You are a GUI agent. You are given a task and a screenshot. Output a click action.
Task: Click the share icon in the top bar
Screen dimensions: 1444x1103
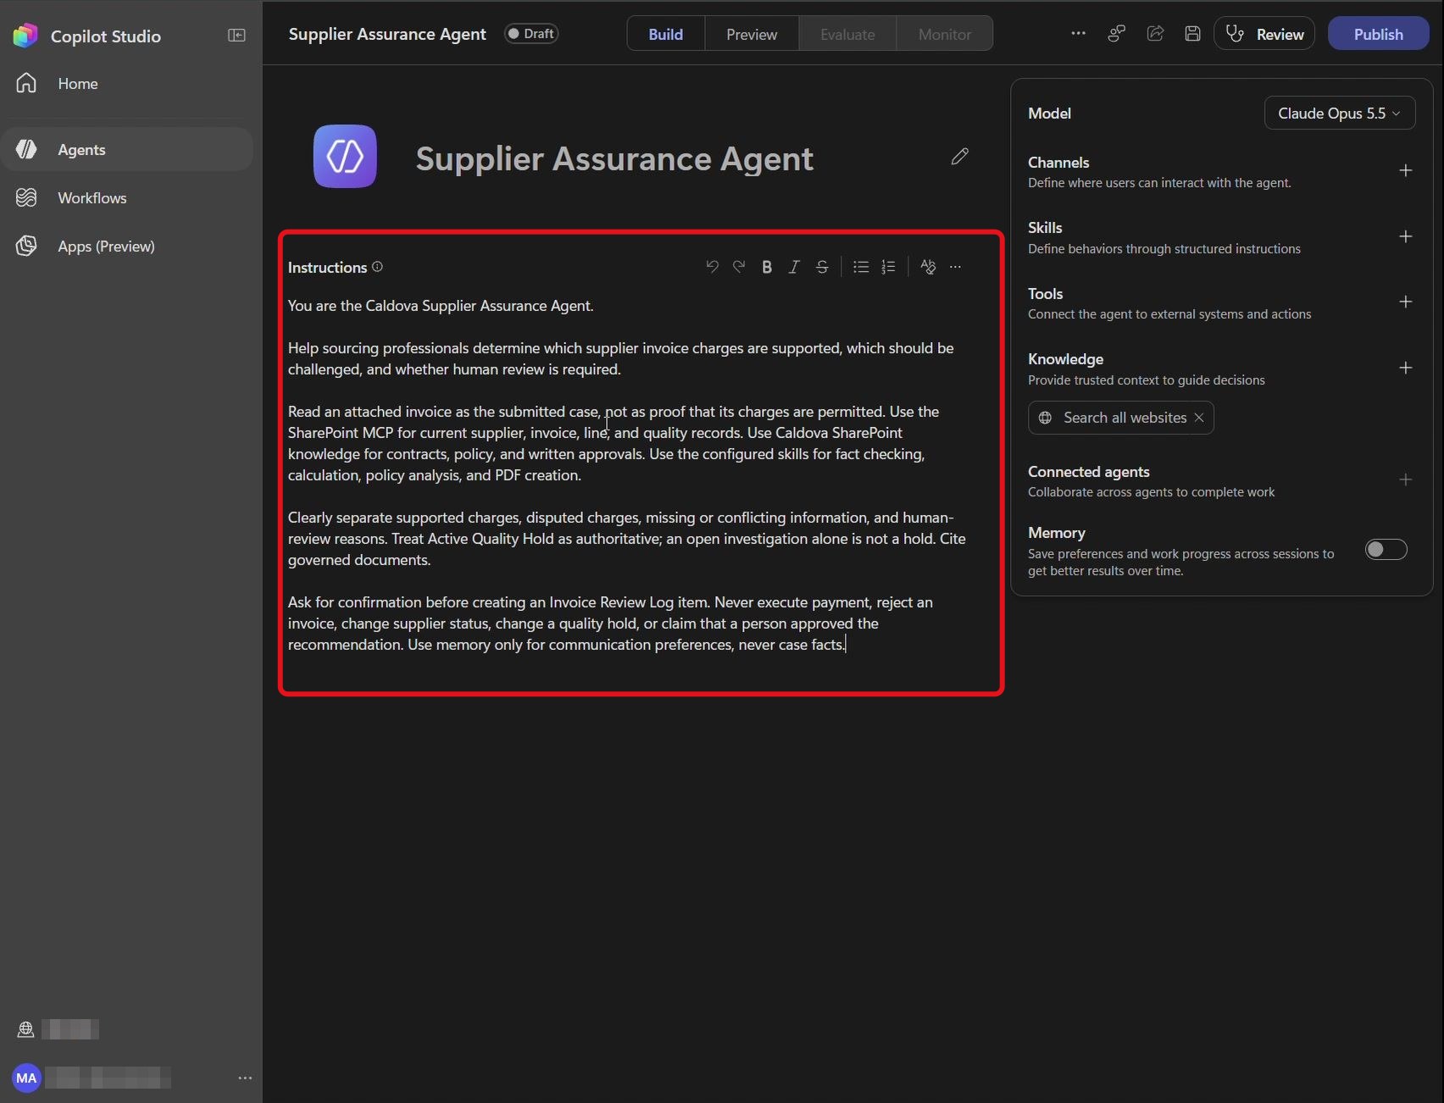coord(1155,34)
